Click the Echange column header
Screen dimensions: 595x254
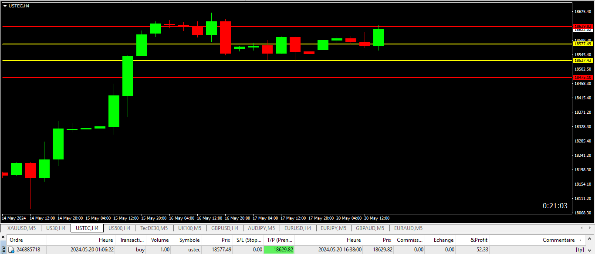point(440,240)
